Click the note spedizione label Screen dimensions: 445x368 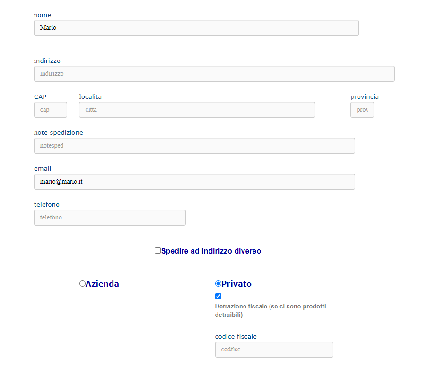[x=59, y=132]
